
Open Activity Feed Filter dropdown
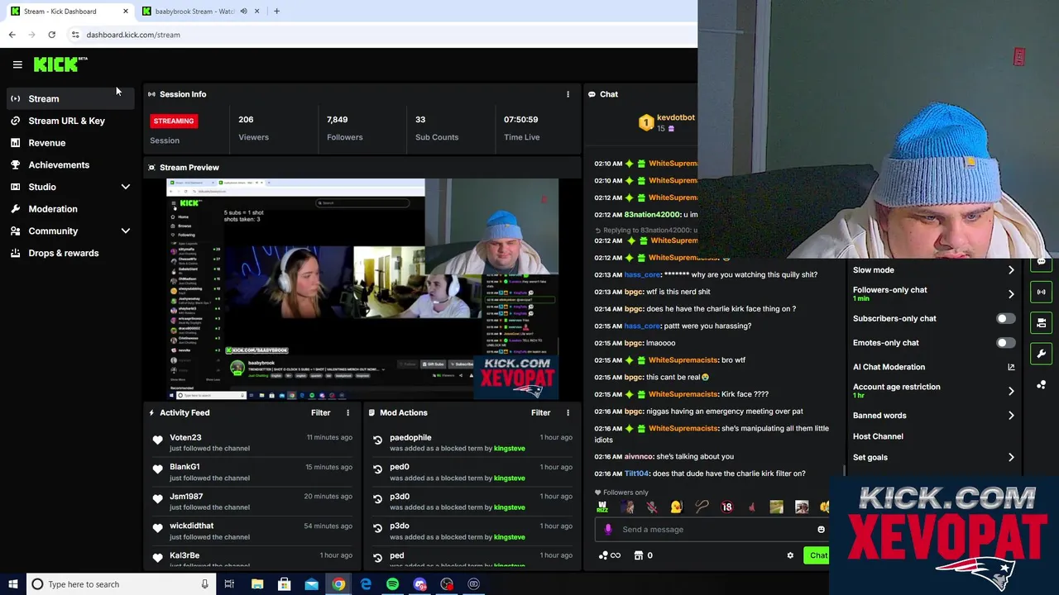coord(320,412)
